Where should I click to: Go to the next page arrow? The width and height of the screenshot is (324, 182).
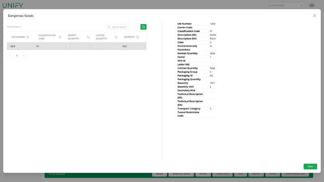pyautogui.click(x=23, y=55)
